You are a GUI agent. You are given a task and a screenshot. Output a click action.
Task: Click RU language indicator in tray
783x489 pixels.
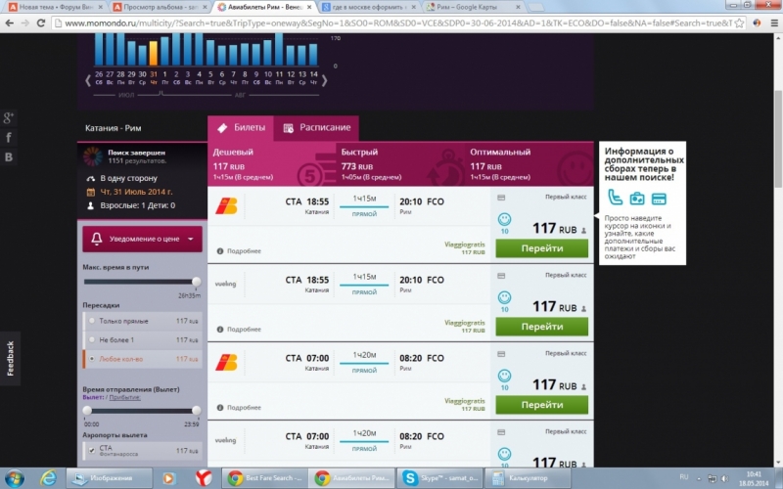pos(684,477)
